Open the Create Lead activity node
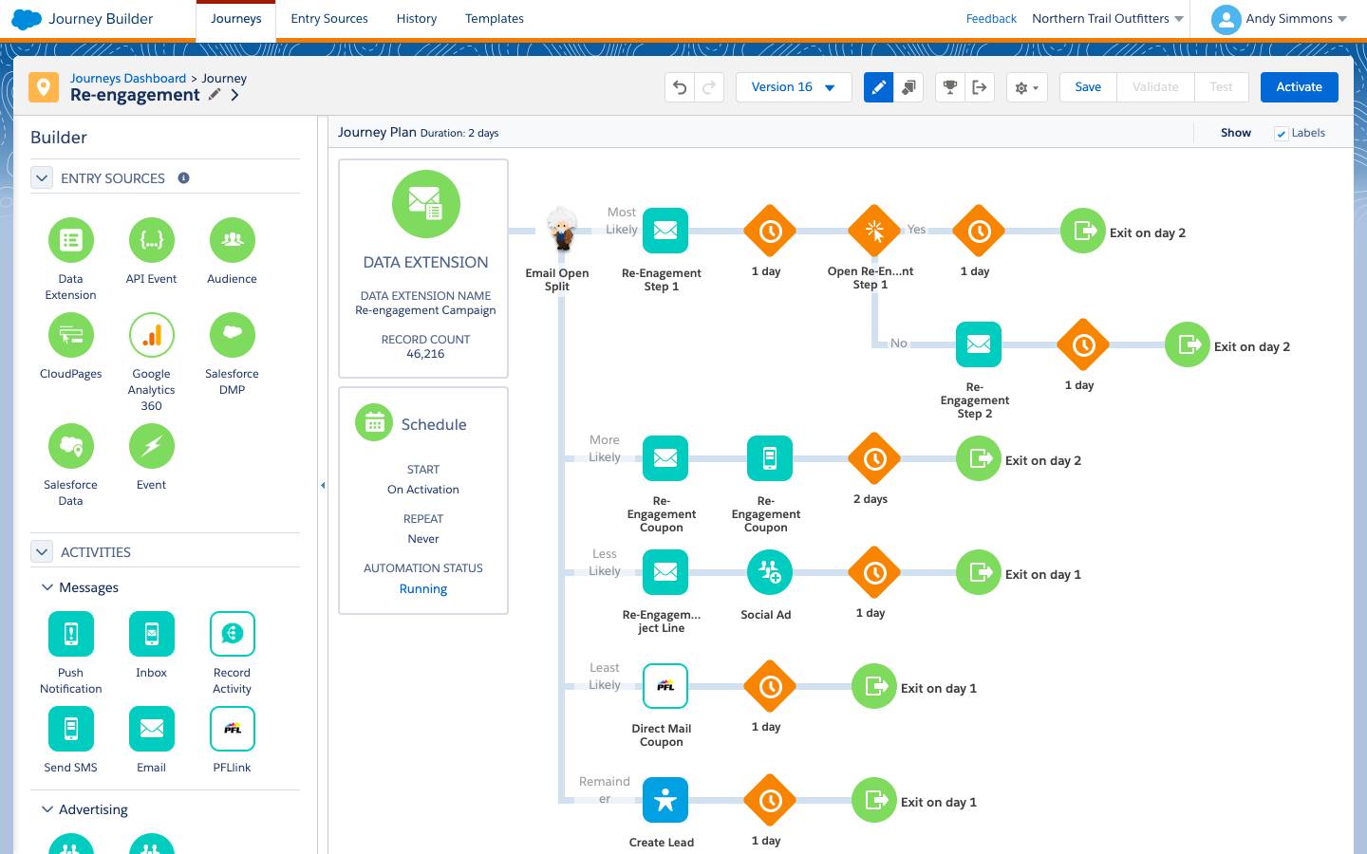This screenshot has width=1367, height=854. (665, 800)
